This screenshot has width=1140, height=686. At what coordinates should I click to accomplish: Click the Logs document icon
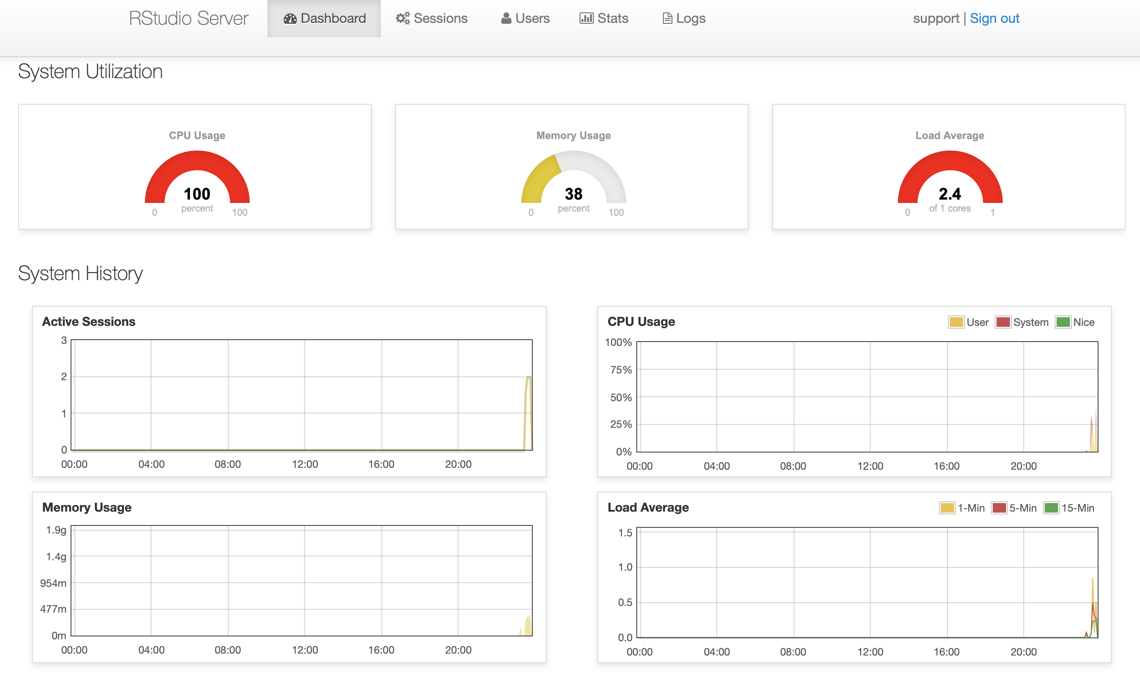click(668, 19)
